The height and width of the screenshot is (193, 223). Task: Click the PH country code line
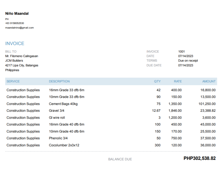click(x=7, y=19)
